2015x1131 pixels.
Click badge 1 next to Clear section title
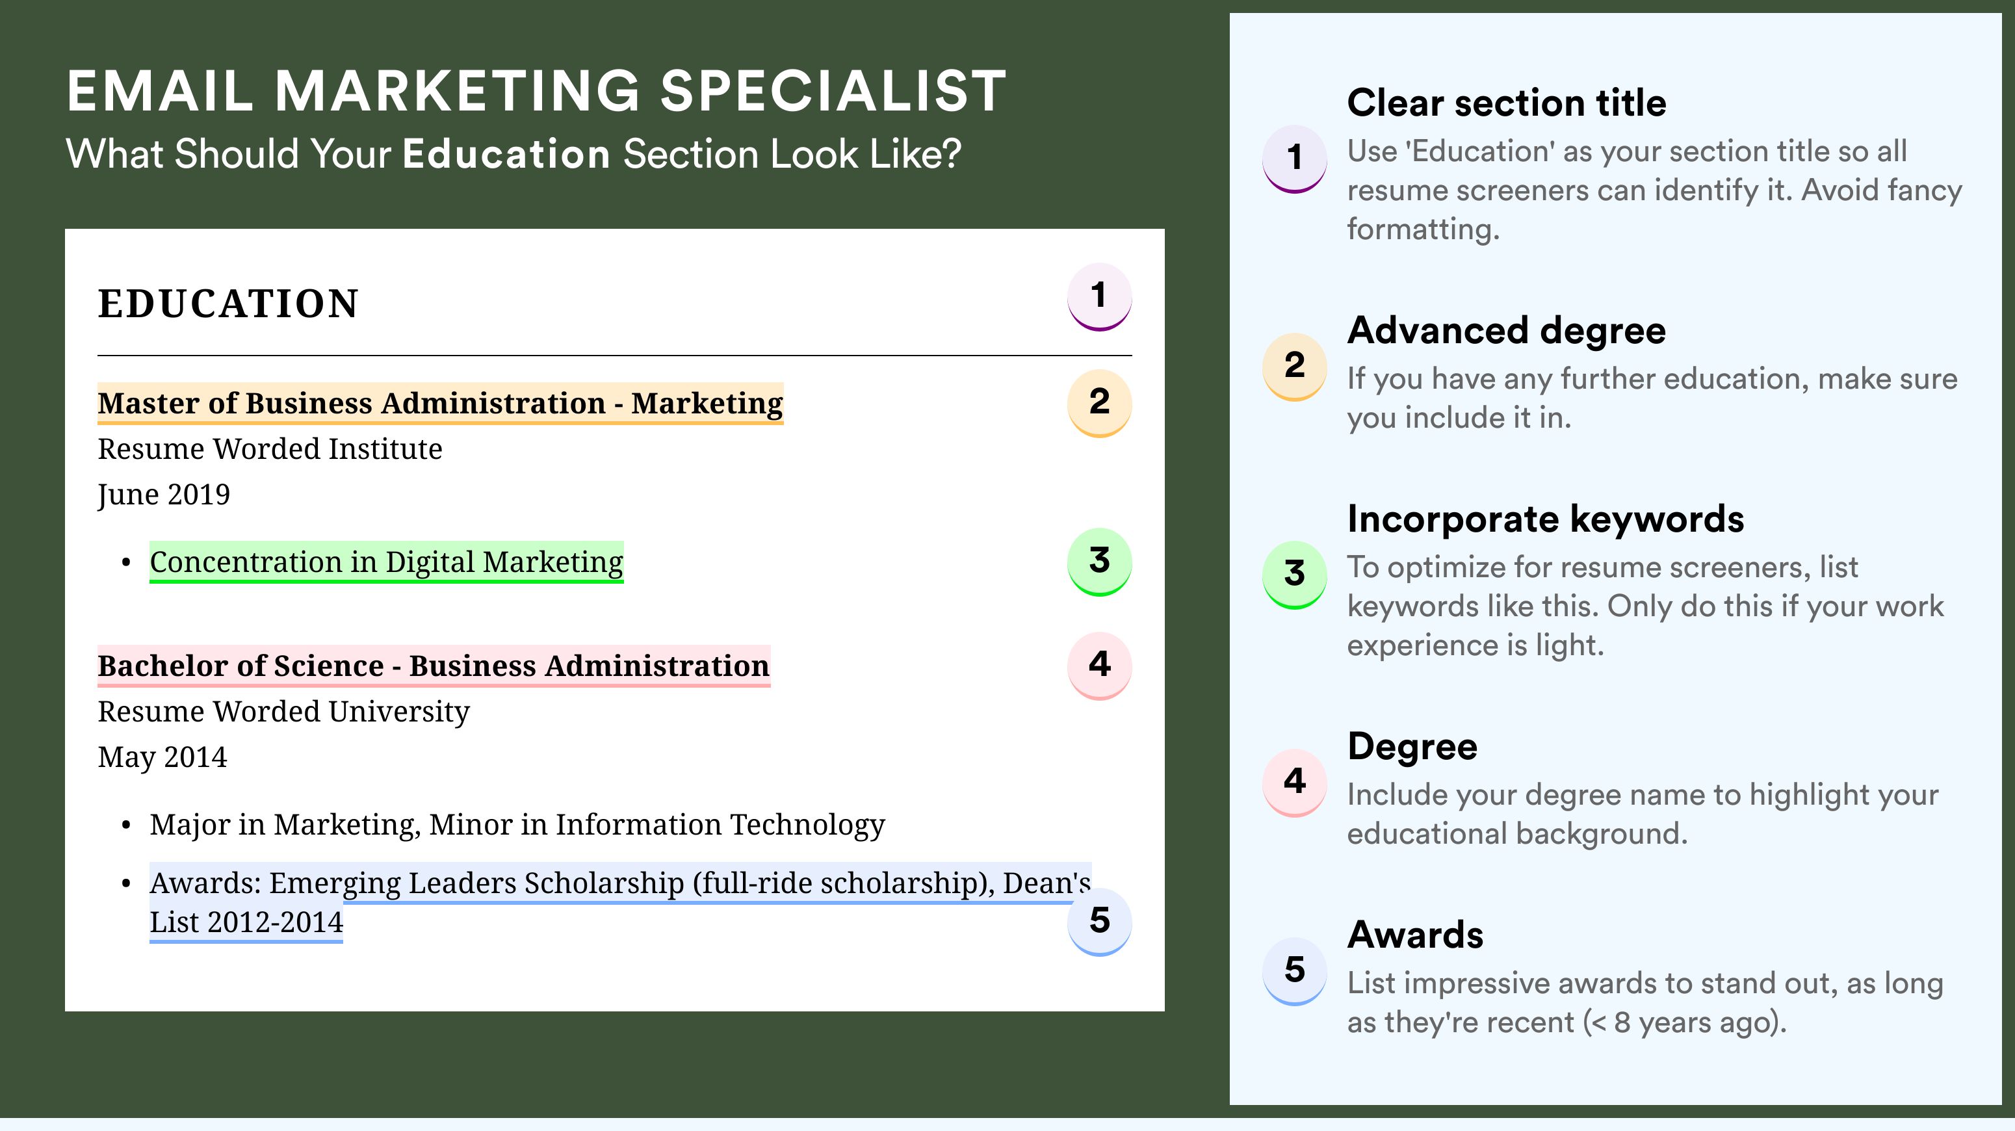click(x=1295, y=159)
